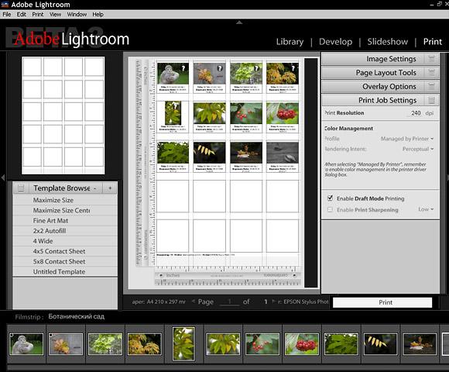Select the Print module tab
449x372 pixels.
(x=433, y=42)
